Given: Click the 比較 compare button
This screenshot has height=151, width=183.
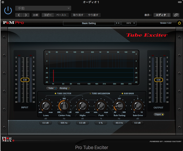Looking at the screenshot, I should click(35, 15).
